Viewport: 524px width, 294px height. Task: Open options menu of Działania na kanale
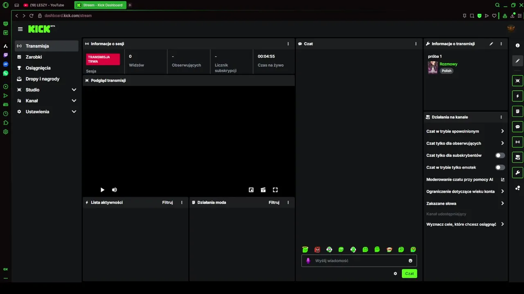pos(501,117)
